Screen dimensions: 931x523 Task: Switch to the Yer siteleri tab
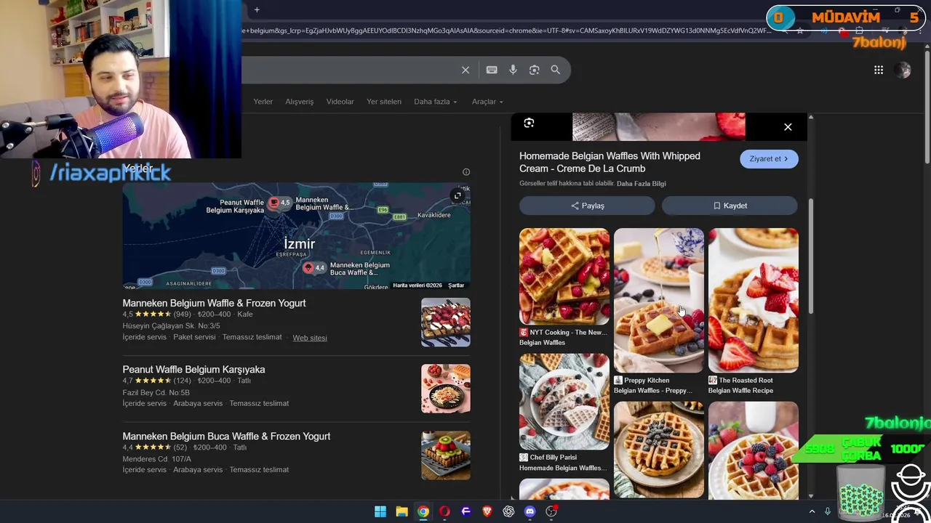coord(384,102)
